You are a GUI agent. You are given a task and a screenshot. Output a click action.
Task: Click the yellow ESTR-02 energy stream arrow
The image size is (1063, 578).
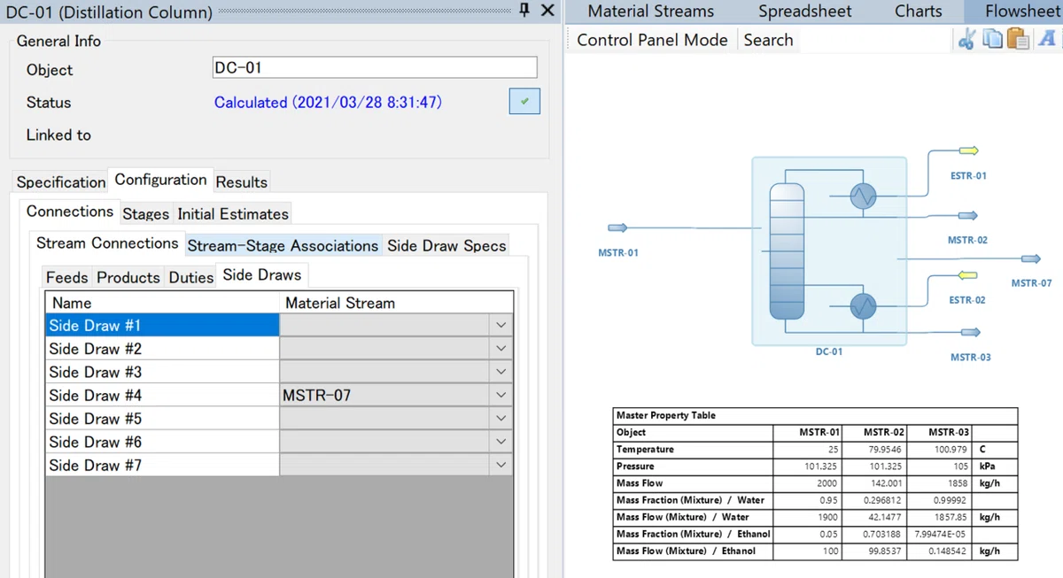[967, 275]
